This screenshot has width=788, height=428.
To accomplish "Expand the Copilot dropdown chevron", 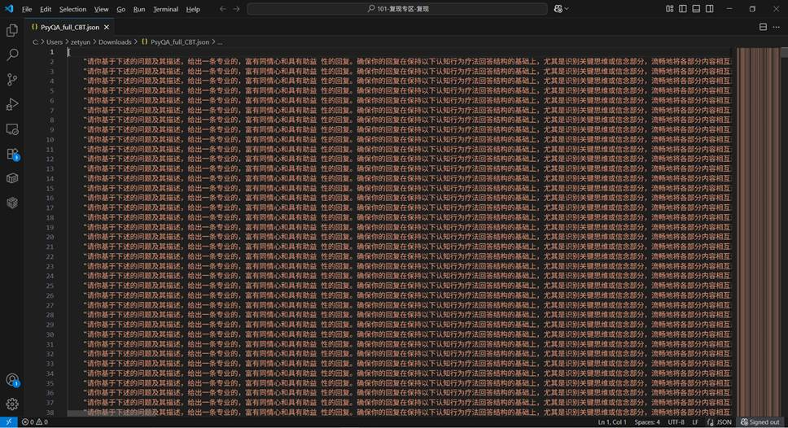I will (567, 9).
